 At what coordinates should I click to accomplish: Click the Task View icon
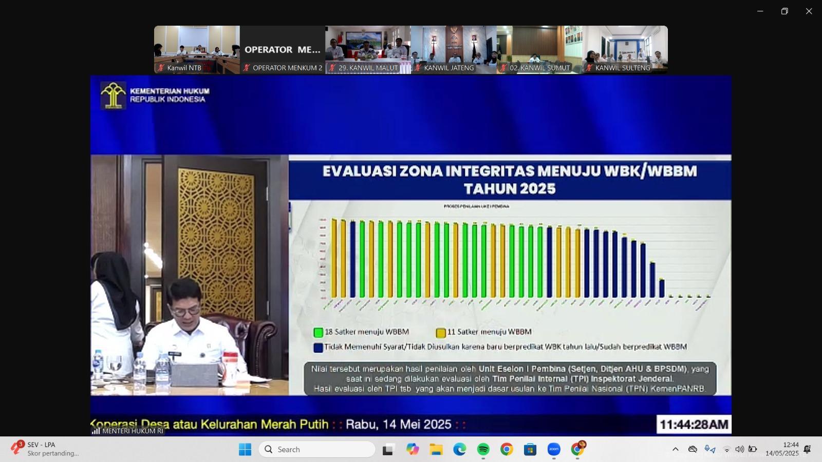click(x=388, y=450)
